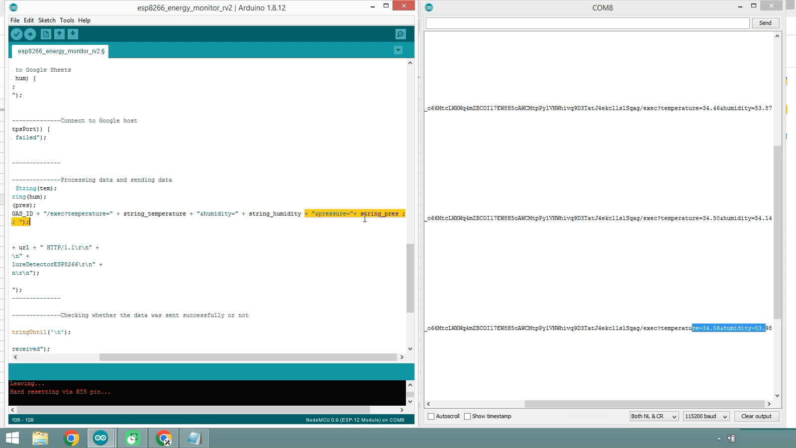Image resolution: width=796 pixels, height=448 pixels.
Task: Create a new sketch with the New icon
Action: tap(46, 34)
